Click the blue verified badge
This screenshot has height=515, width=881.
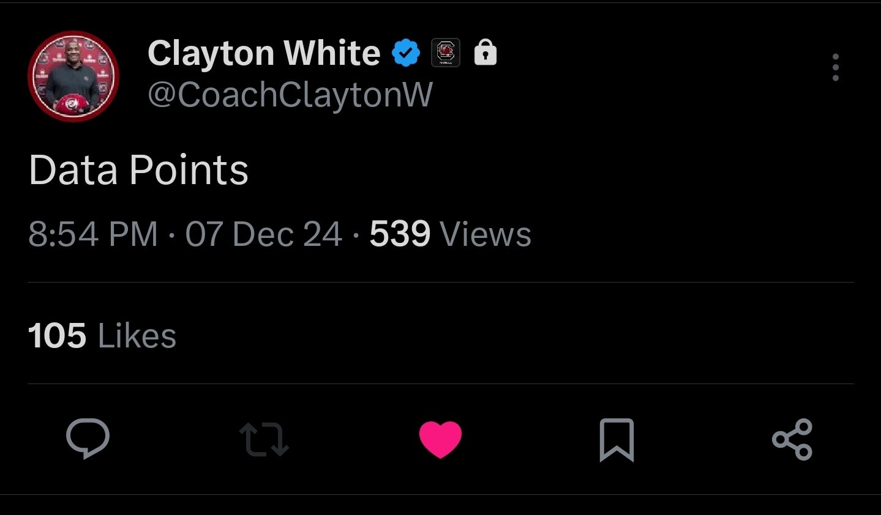[407, 52]
